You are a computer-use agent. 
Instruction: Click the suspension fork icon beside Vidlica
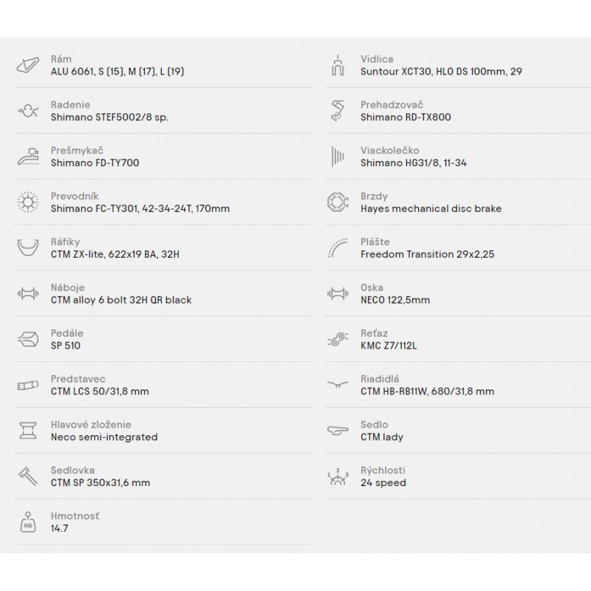coord(338,65)
